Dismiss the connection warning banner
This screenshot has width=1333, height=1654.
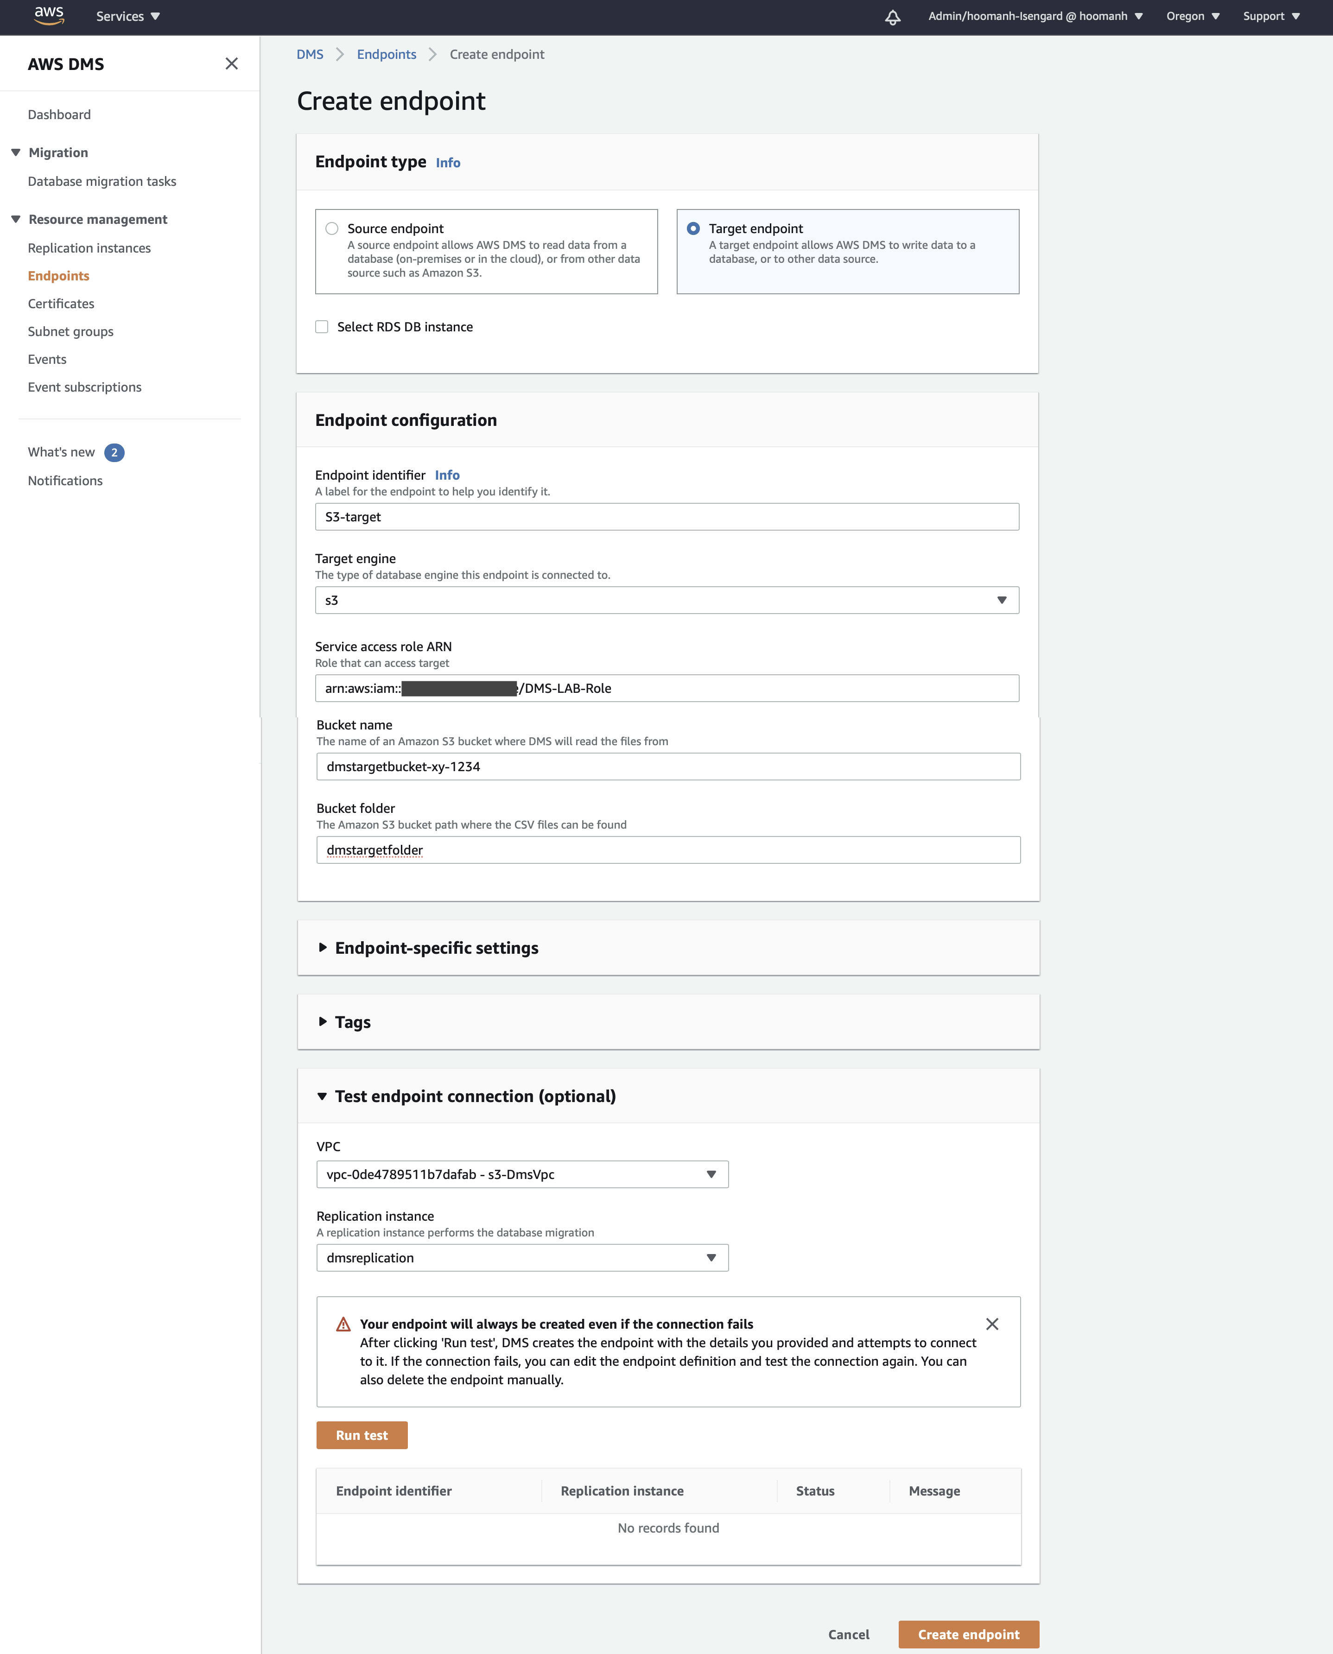pos(992,1324)
